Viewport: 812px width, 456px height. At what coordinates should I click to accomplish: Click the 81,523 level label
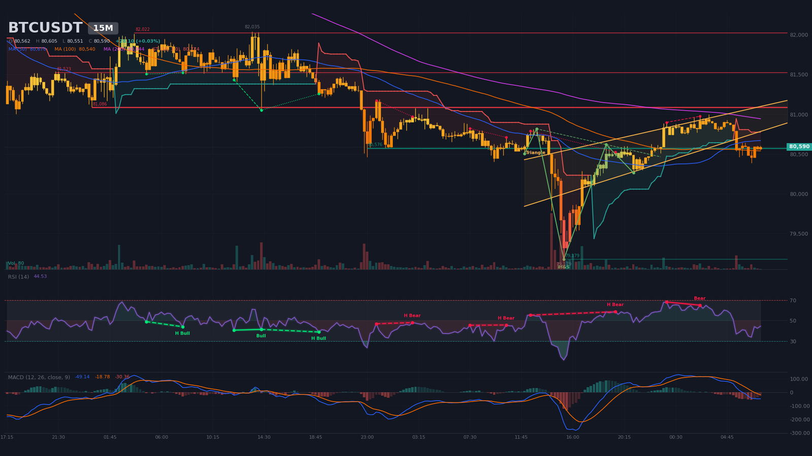pos(64,69)
